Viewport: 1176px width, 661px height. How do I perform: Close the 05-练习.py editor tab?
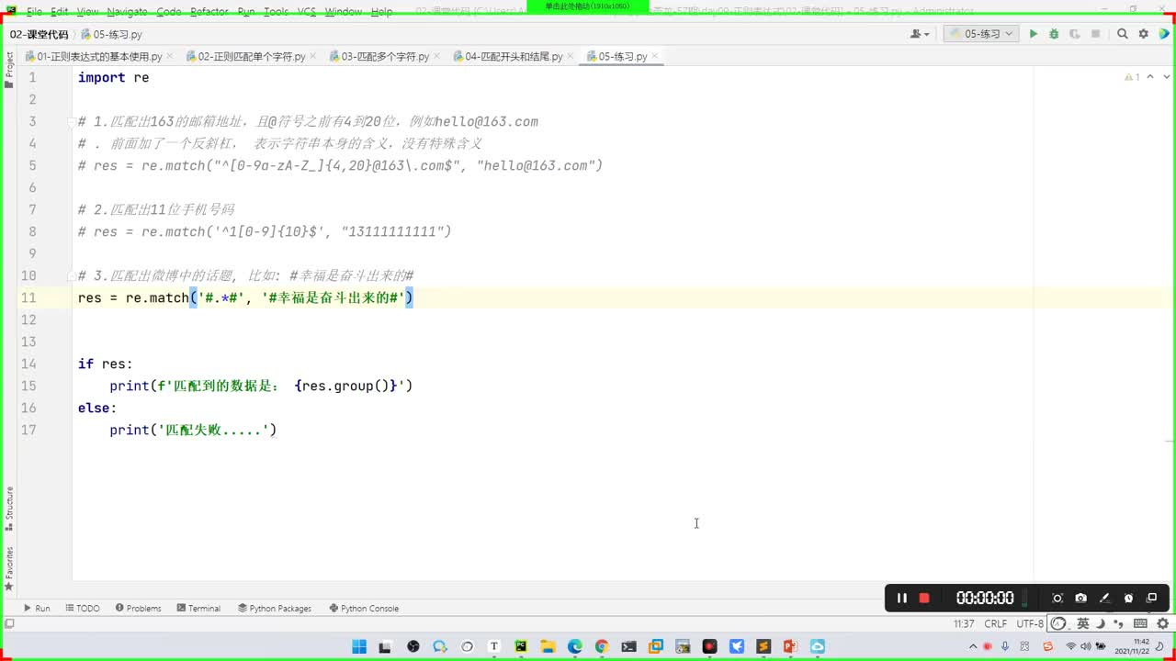(x=655, y=57)
